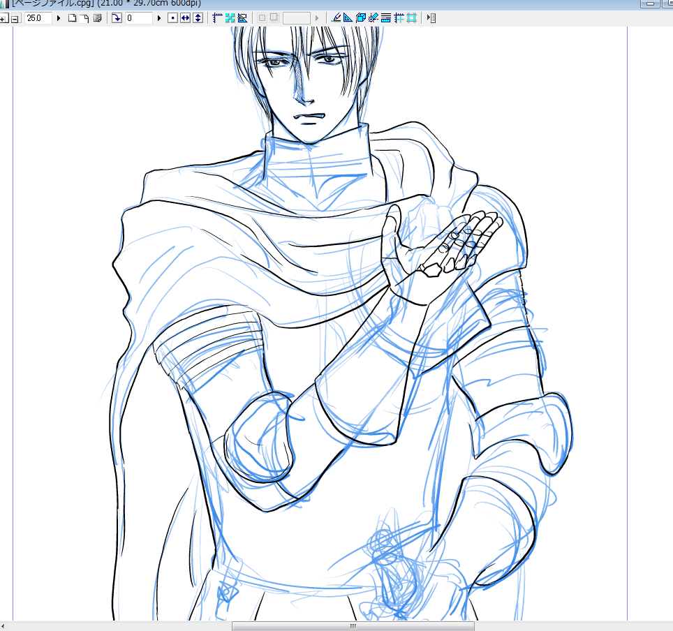The image size is (673, 631).
Task: Click the fit page to window icon
Action: 72,18
